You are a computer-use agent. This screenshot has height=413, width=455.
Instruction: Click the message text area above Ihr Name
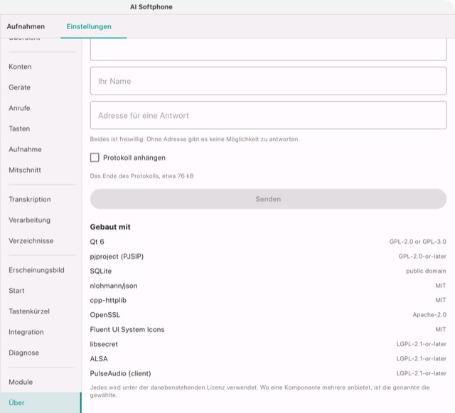pyautogui.click(x=268, y=50)
